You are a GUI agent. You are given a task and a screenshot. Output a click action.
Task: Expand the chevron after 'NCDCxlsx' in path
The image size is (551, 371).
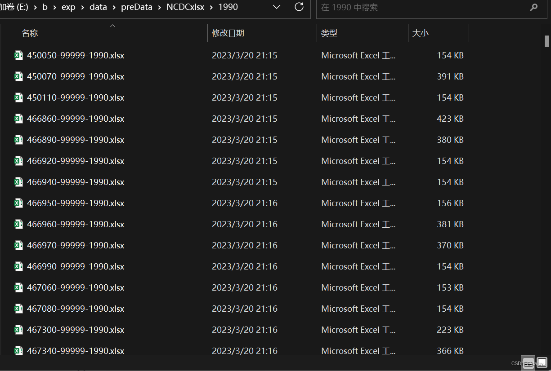point(211,7)
